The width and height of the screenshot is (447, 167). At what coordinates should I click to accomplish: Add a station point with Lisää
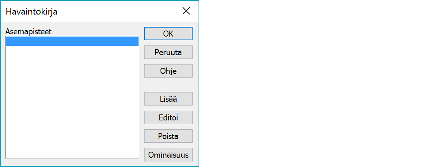(x=168, y=99)
